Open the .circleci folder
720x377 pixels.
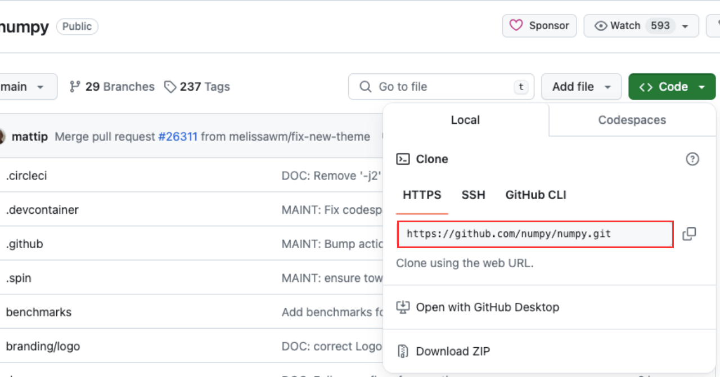click(x=26, y=176)
